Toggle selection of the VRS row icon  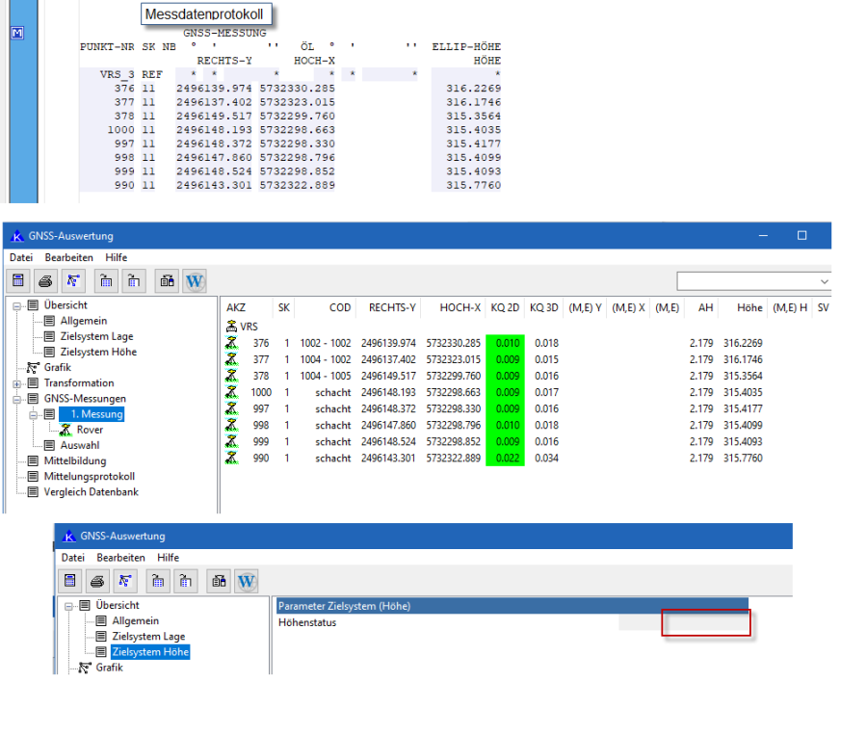[232, 327]
